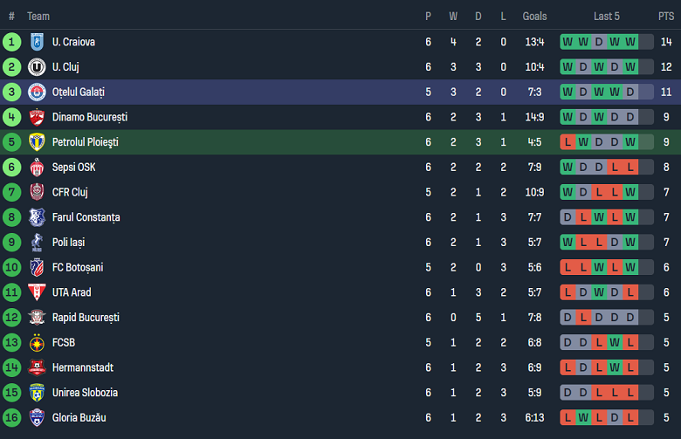Click the FCSB star crest
The image size is (681, 439).
(37, 343)
